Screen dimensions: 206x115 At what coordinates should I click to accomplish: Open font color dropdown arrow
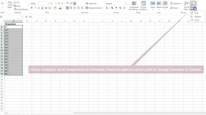pyautogui.click(x=63, y=8)
